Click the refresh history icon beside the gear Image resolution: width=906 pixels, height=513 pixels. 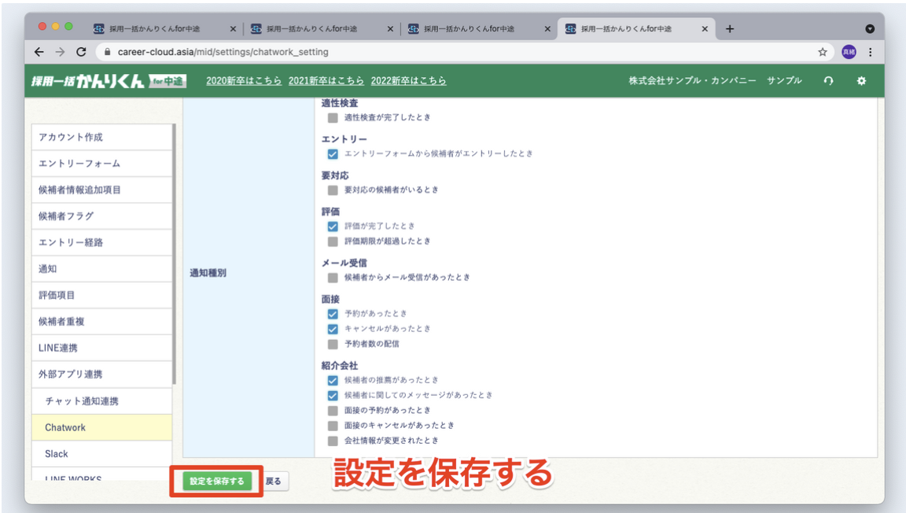point(829,79)
